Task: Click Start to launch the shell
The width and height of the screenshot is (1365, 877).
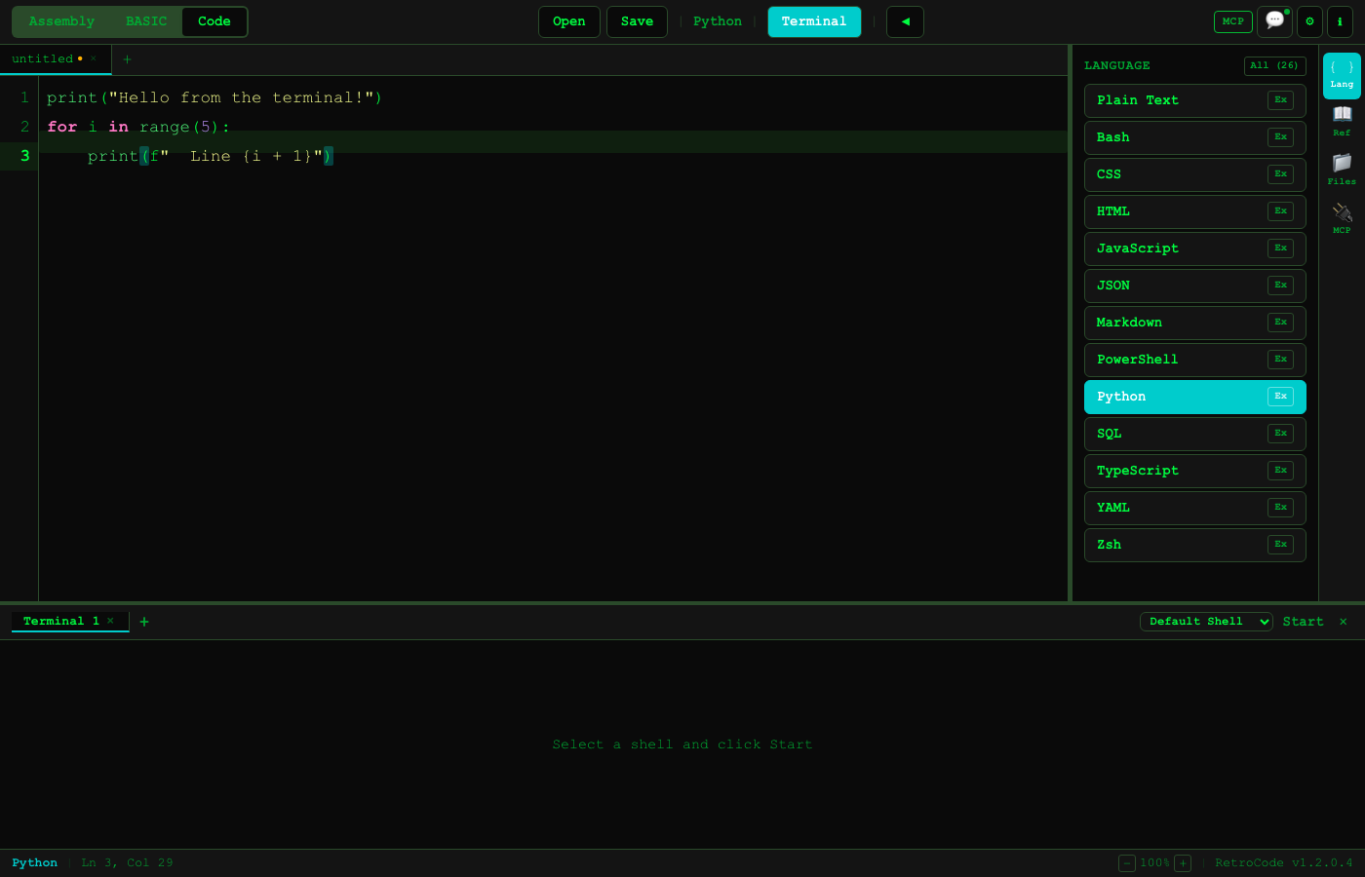Action: (x=1303, y=621)
